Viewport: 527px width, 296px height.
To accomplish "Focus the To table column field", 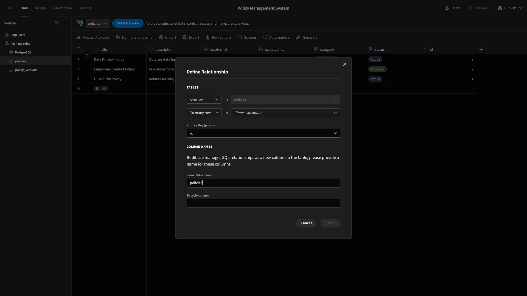I will click(x=263, y=203).
